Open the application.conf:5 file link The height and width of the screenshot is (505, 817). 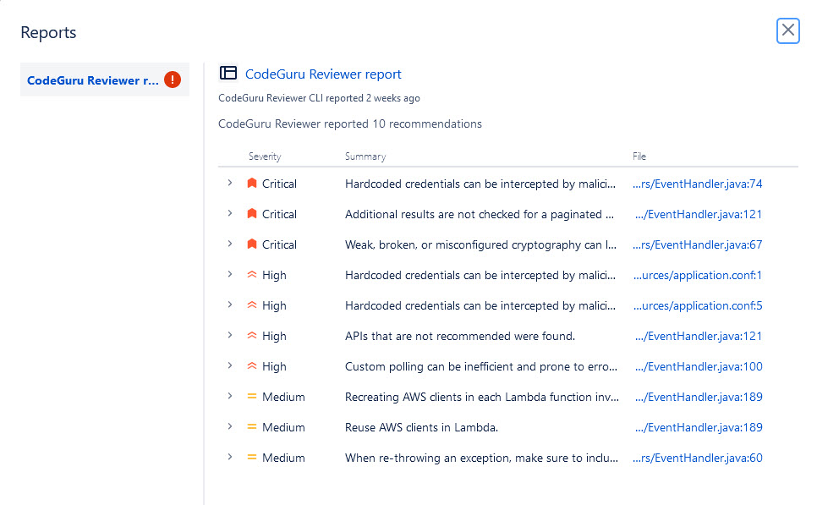(x=698, y=305)
